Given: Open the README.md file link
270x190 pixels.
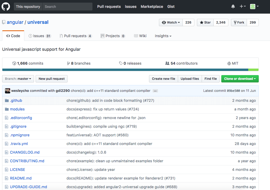Looking at the screenshot, I should [21, 178].
